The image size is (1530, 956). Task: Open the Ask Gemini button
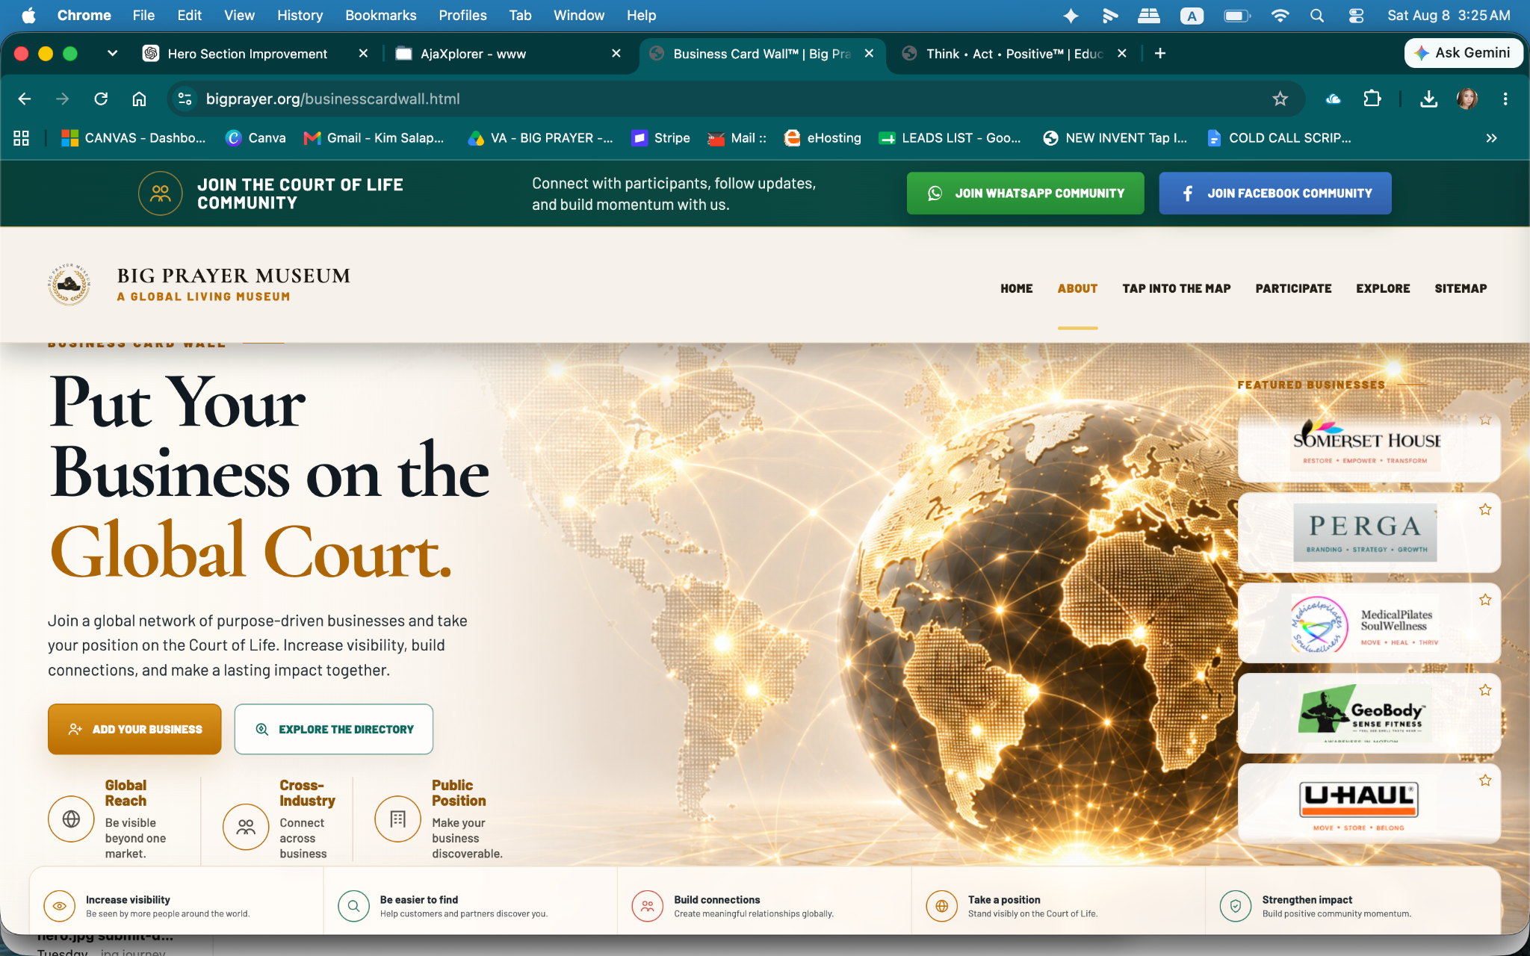click(1464, 53)
